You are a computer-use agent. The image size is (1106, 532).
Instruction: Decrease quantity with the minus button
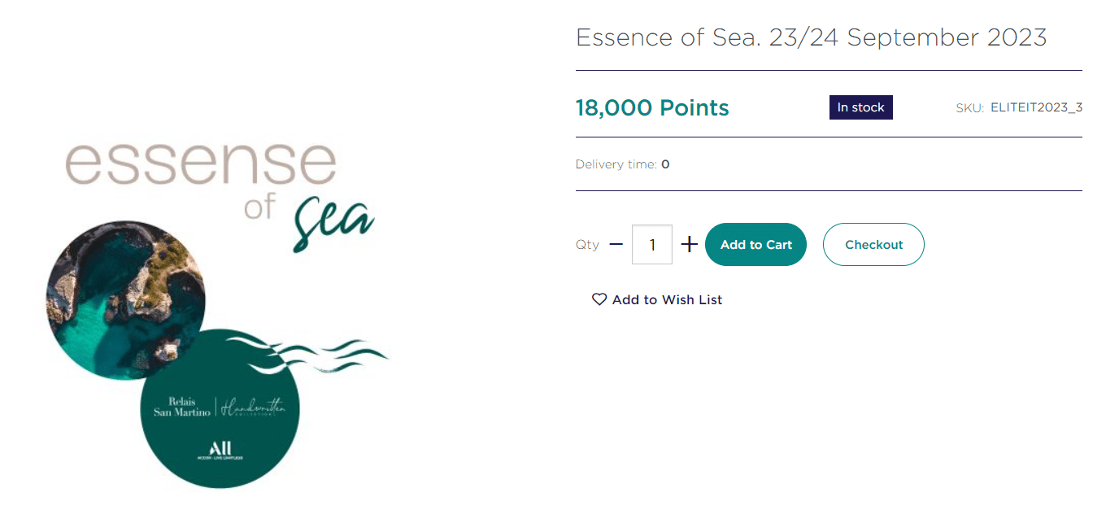[616, 244]
